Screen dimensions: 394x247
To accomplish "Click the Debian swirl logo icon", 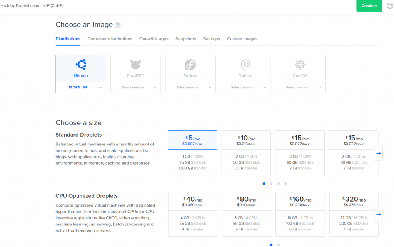I will [x=245, y=65].
